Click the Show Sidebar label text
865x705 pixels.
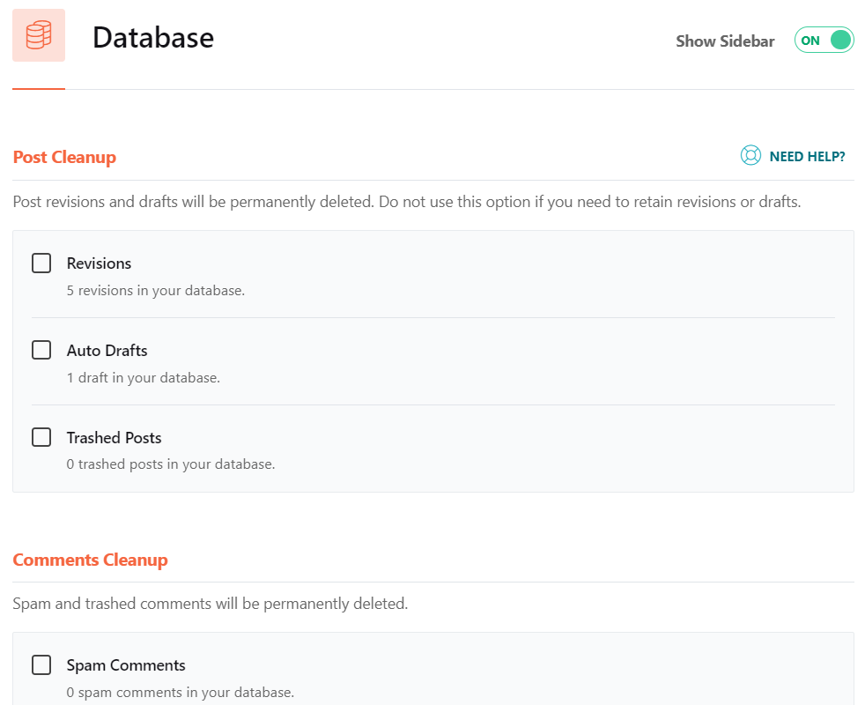725,41
